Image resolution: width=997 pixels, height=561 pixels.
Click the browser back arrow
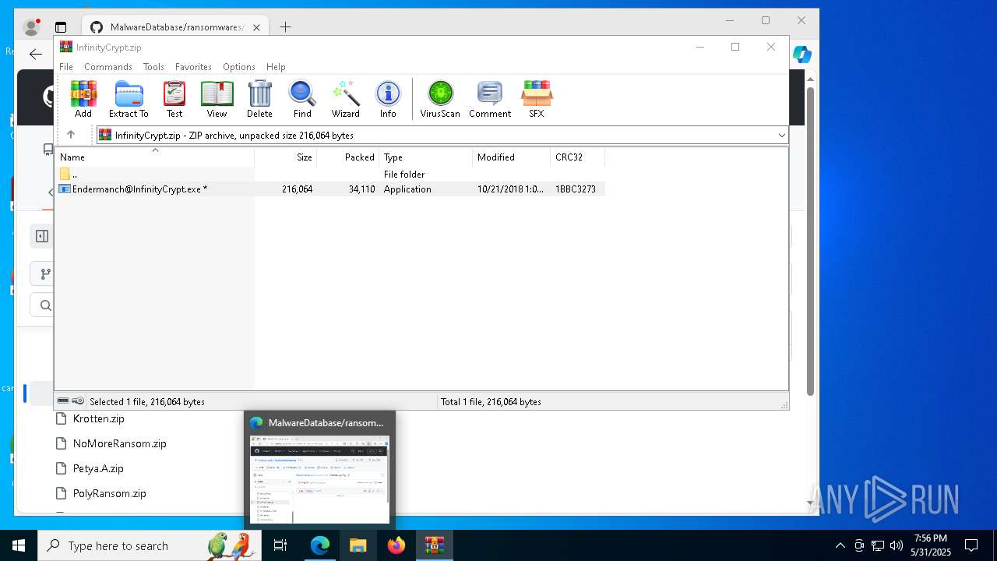35,54
